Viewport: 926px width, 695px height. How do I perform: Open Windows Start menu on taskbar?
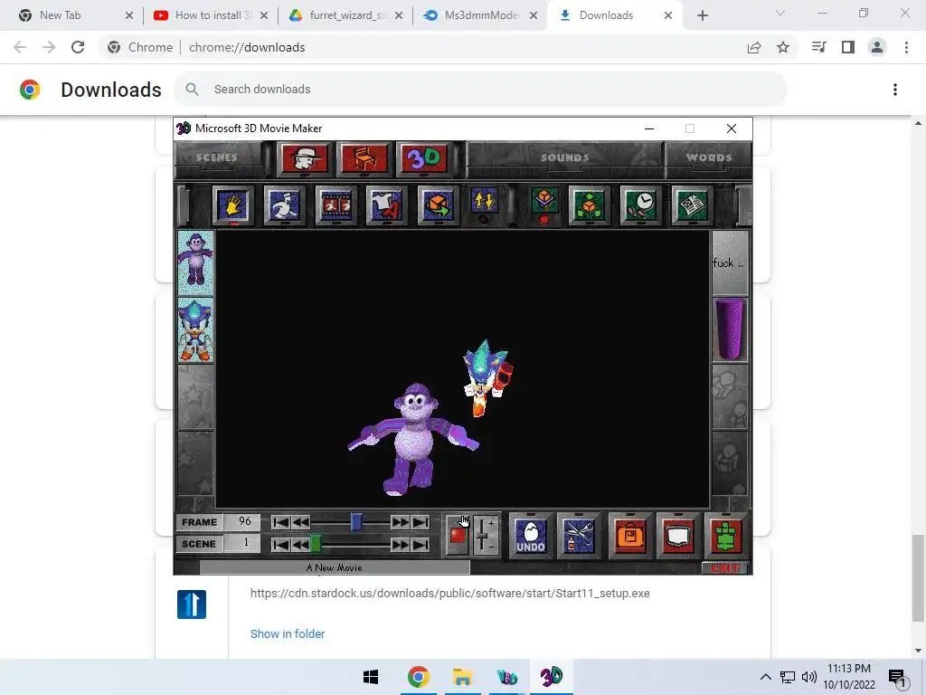pos(371,677)
